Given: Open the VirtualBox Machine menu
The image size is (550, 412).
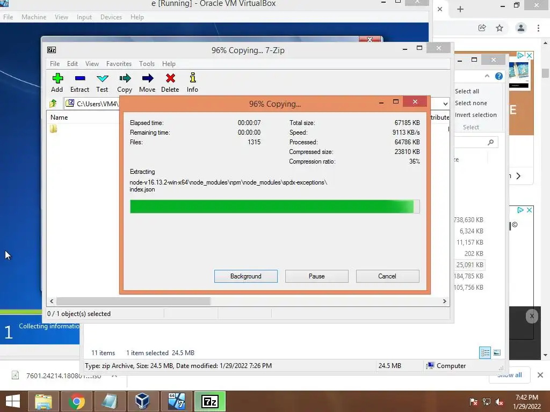Looking at the screenshot, I should coord(34,17).
